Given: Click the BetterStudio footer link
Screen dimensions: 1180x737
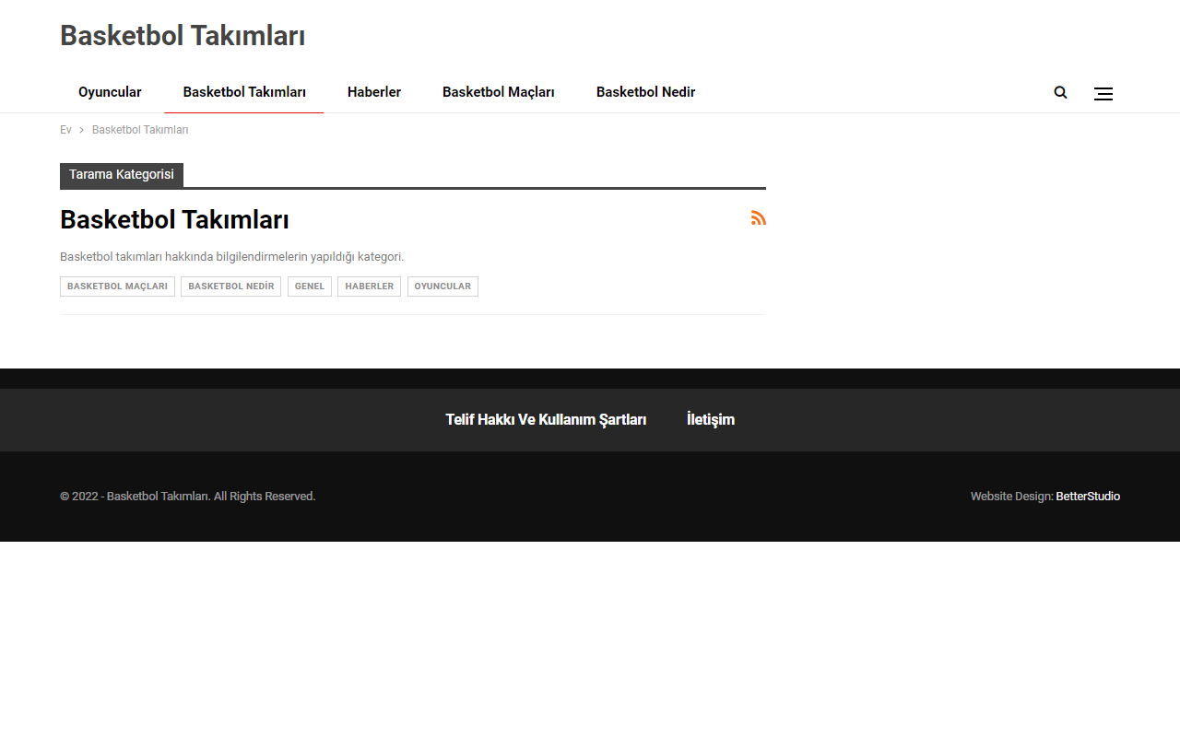Looking at the screenshot, I should (x=1088, y=497).
